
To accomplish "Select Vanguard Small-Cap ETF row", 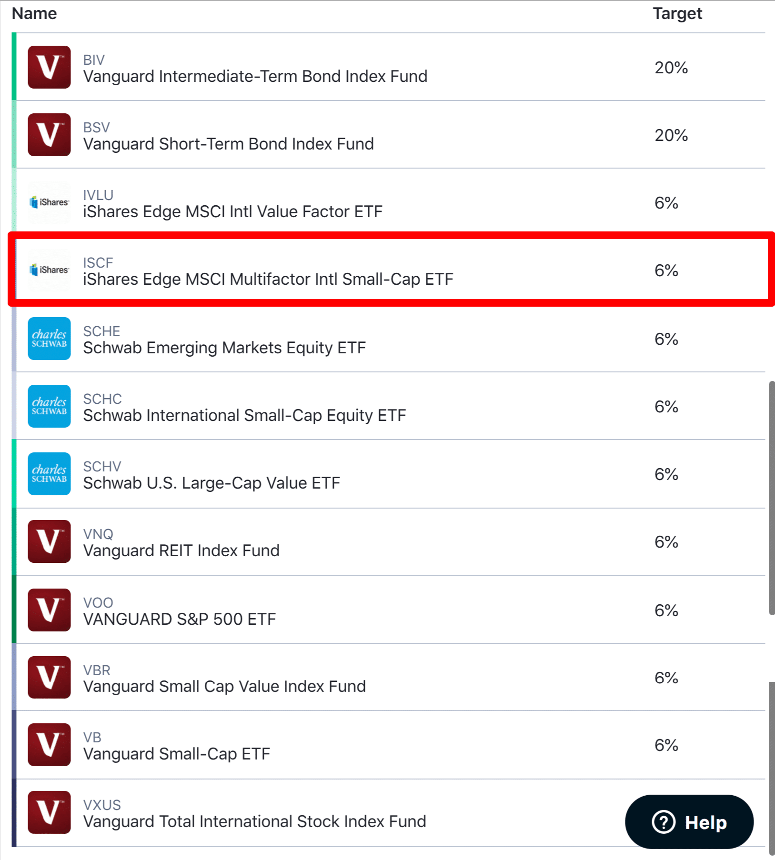I will (x=388, y=745).
